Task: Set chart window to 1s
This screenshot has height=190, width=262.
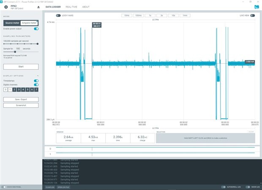Action: pyautogui.click(x=150, y=16)
